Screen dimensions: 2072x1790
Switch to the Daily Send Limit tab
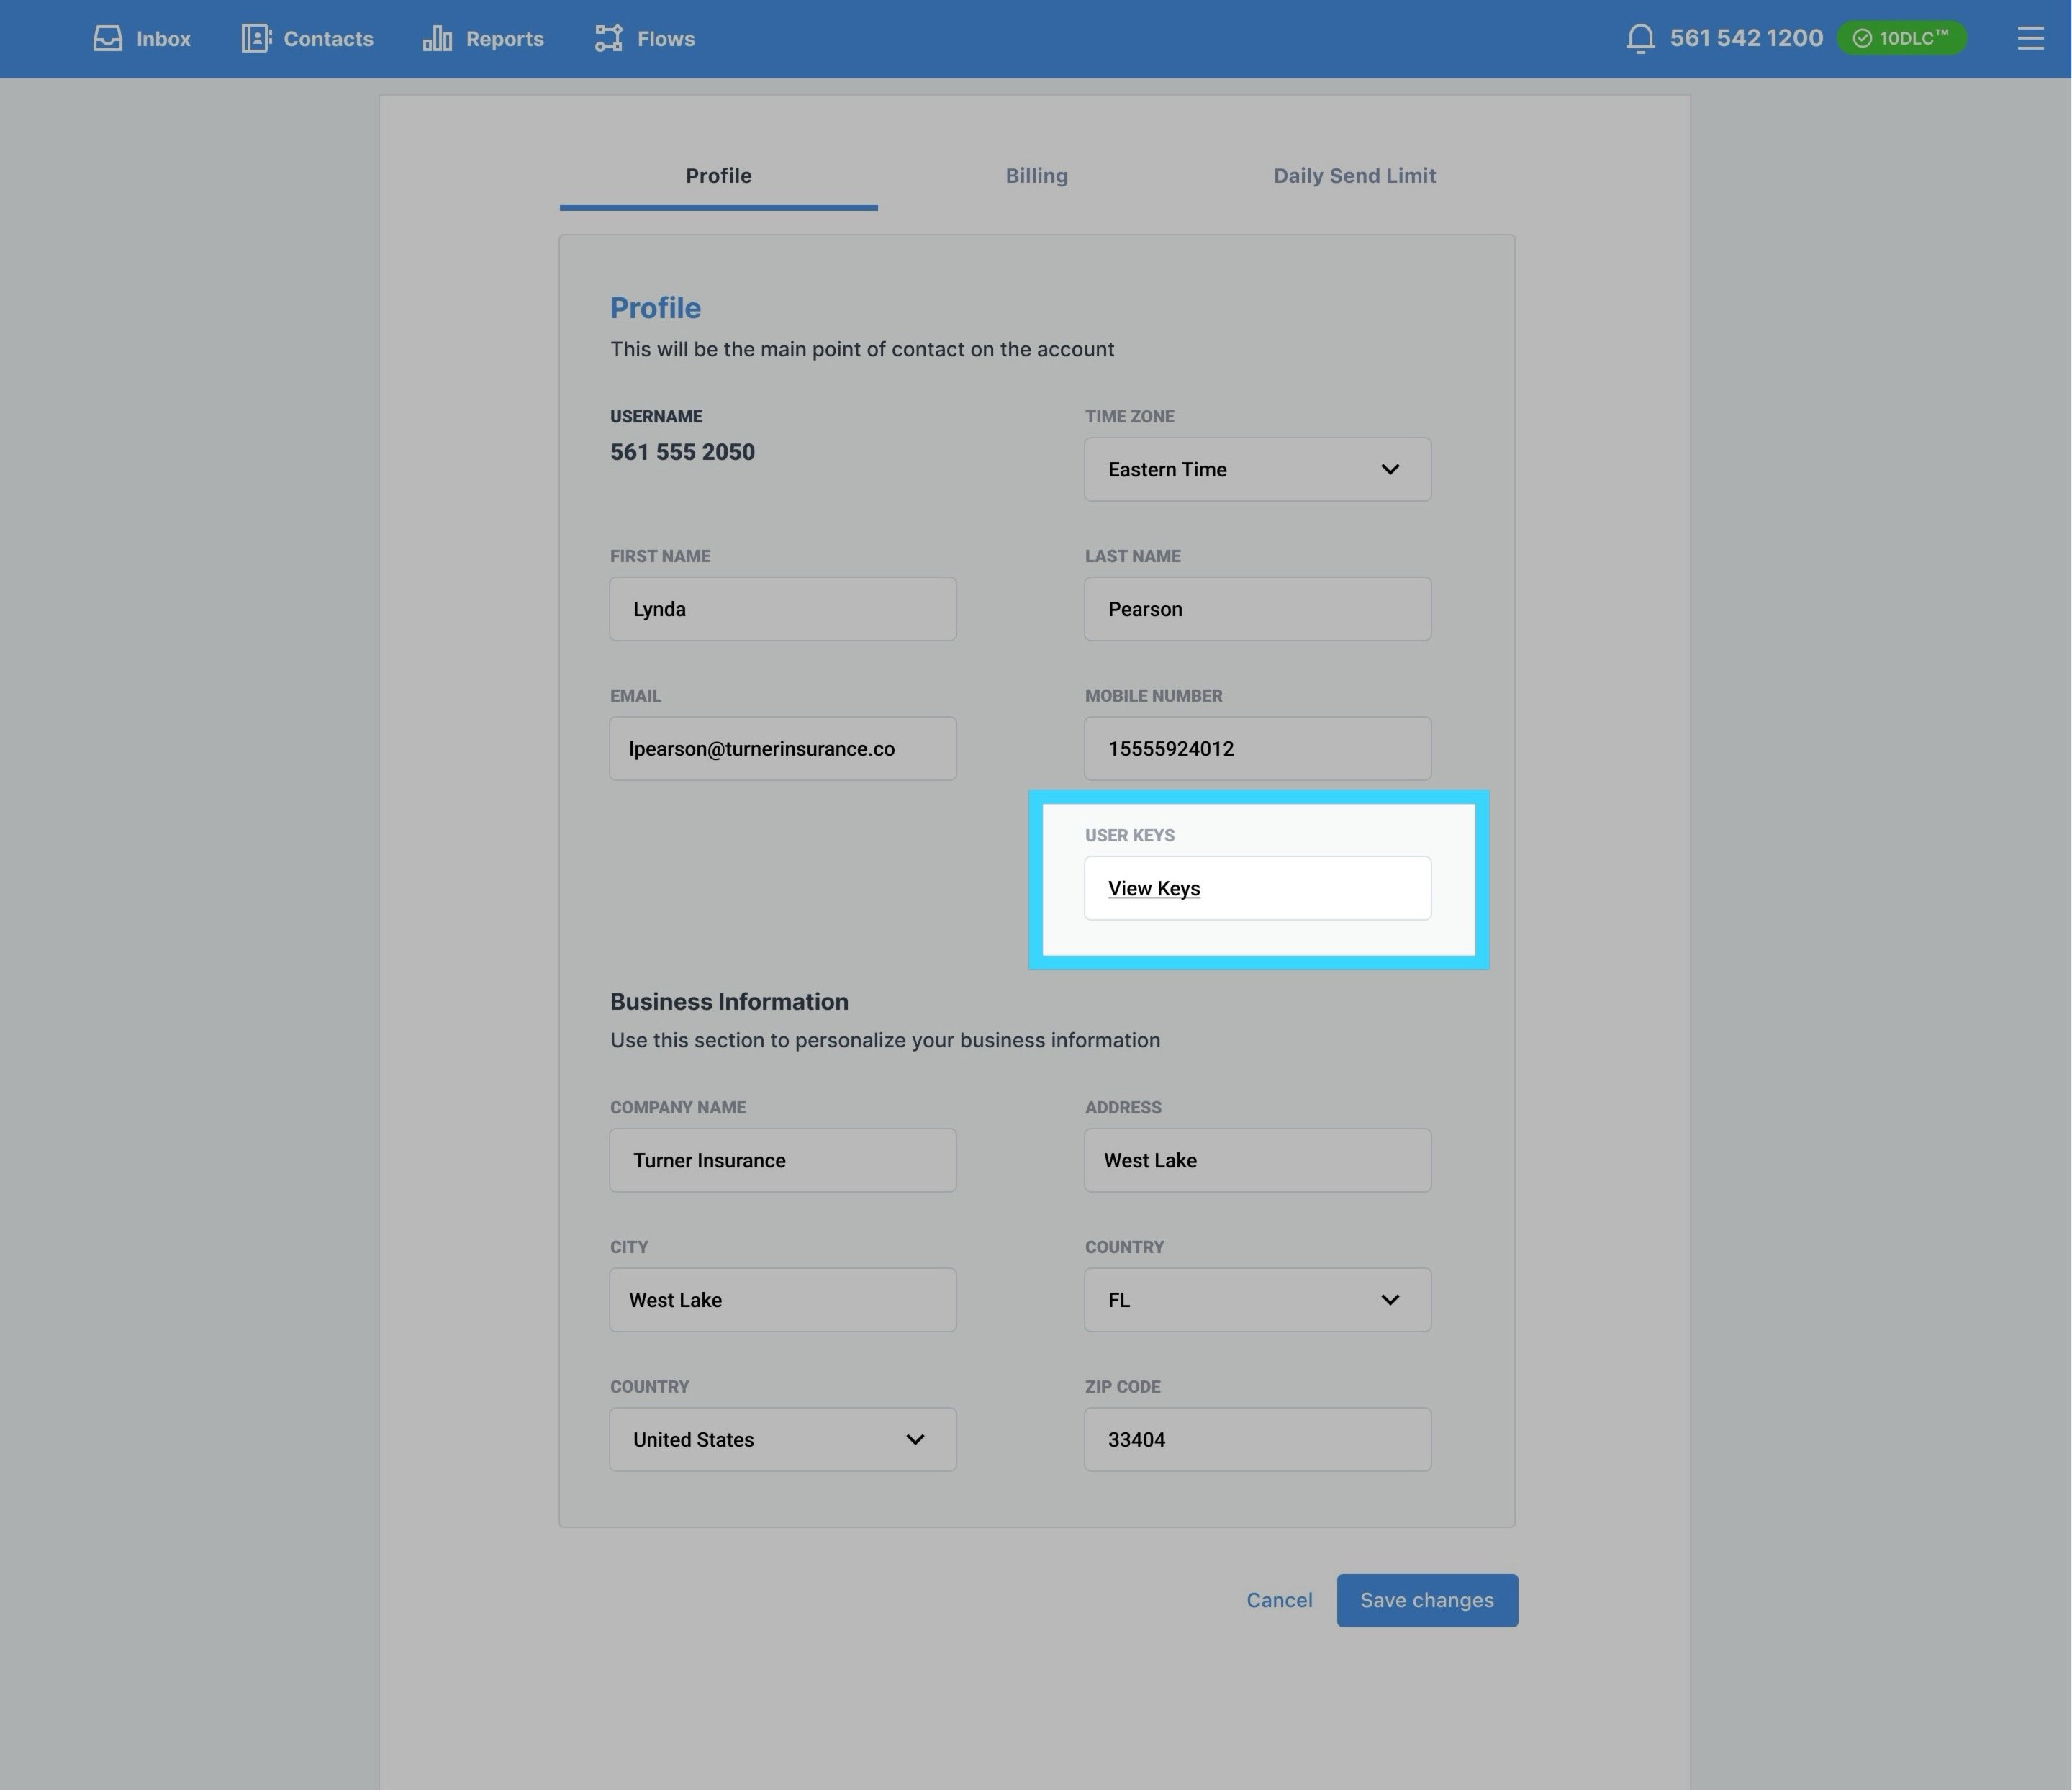1354,176
